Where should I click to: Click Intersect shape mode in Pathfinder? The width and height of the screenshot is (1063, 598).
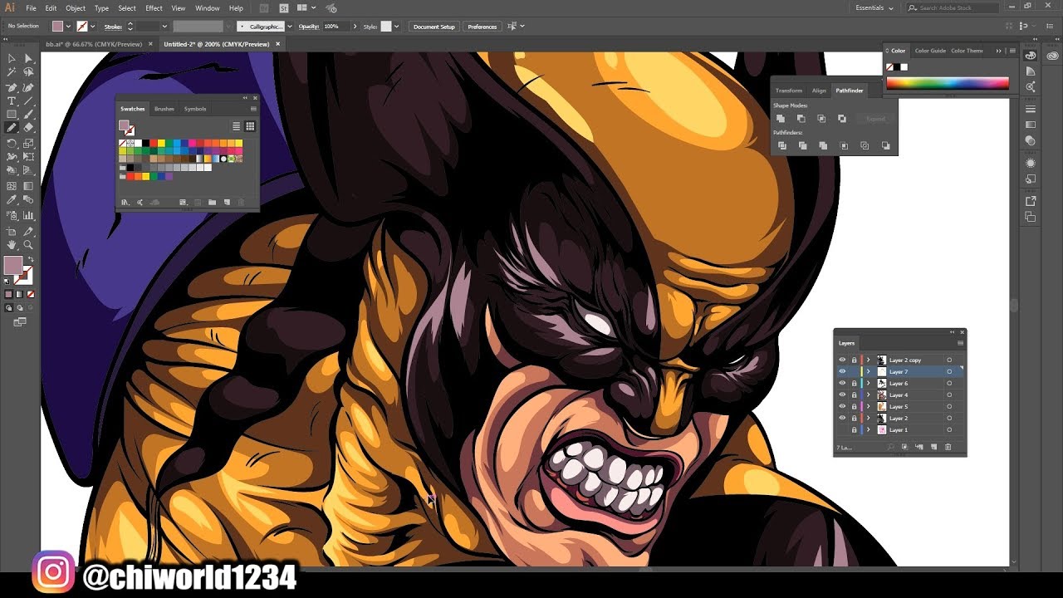tap(821, 119)
